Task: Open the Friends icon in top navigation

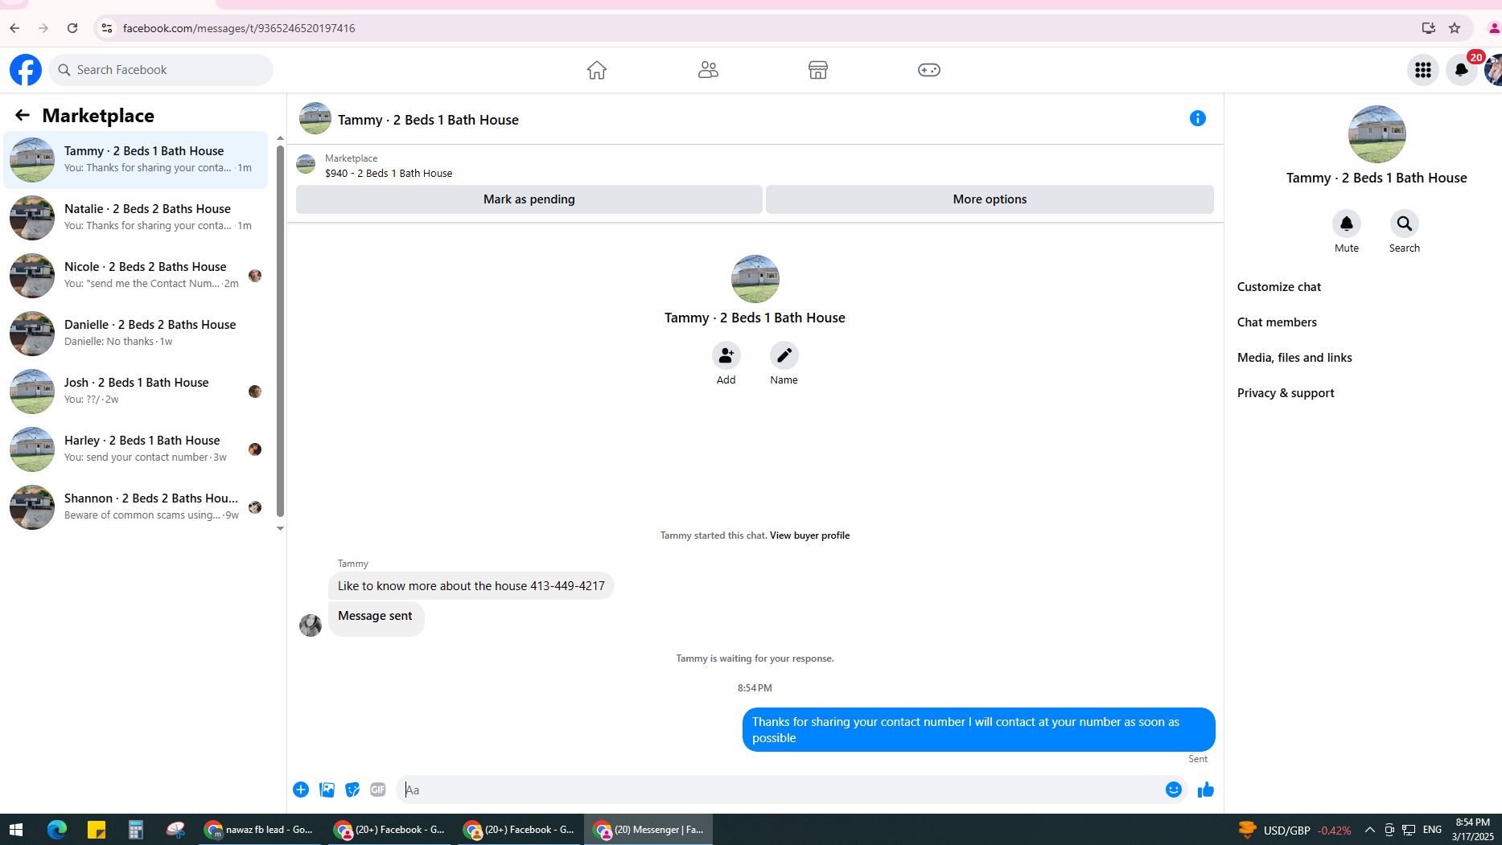Action: [x=708, y=70]
